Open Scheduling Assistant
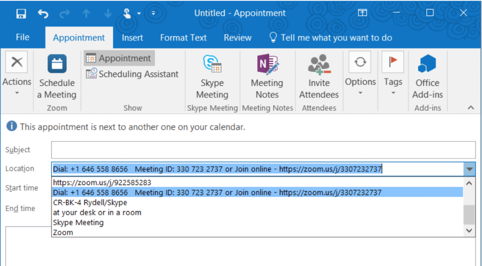This screenshot has width=482, height=266. click(x=132, y=74)
